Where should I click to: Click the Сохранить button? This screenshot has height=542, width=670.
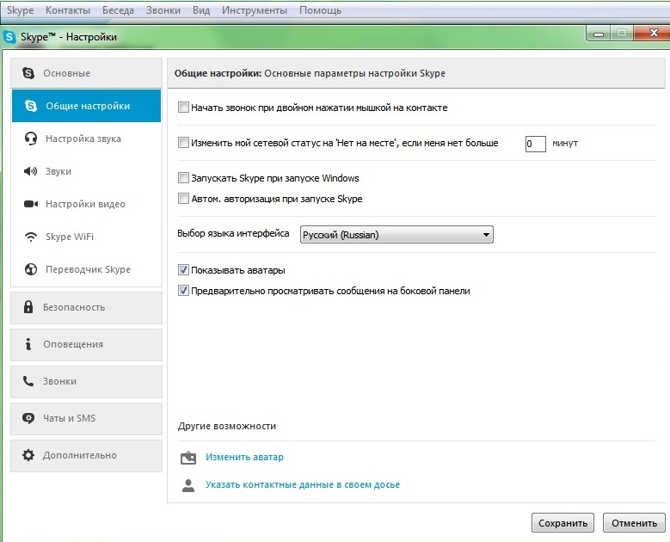562,523
